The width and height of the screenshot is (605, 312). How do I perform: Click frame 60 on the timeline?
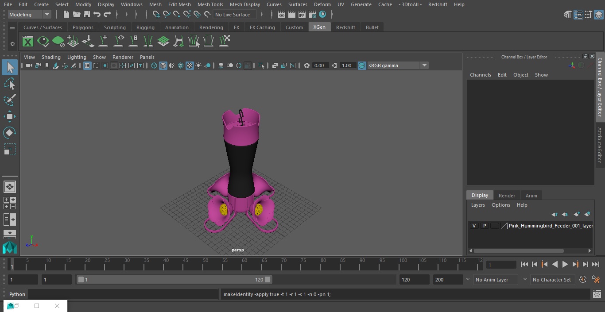pos(244,265)
